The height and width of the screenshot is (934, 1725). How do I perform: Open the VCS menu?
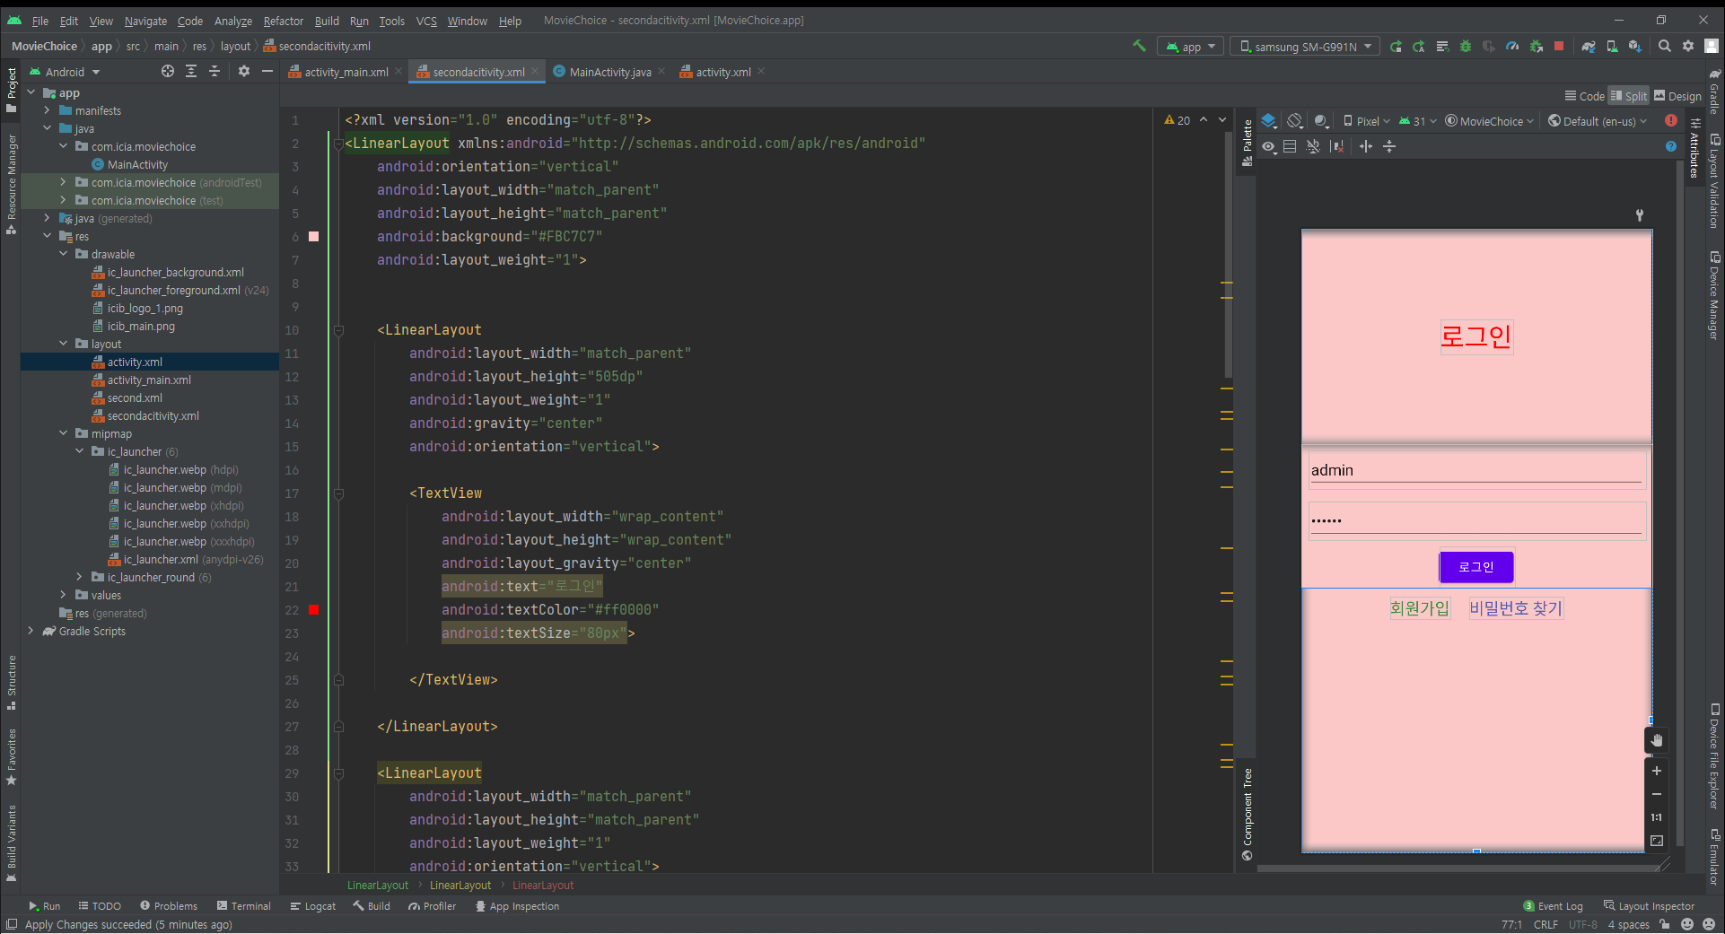pos(426,21)
